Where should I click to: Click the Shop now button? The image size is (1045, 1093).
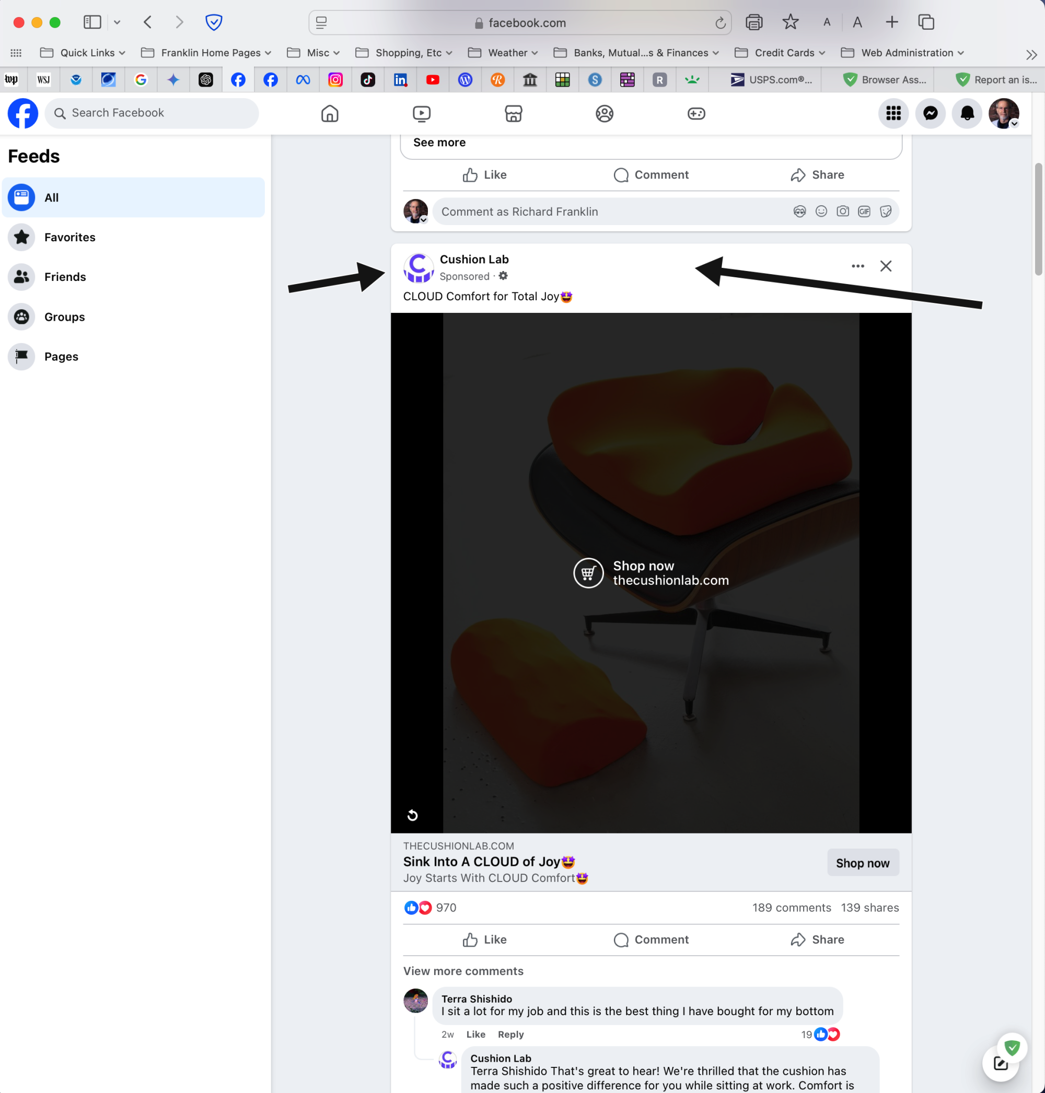(x=862, y=863)
